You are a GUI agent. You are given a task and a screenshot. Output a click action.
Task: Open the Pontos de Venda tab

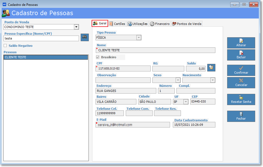click(x=187, y=24)
